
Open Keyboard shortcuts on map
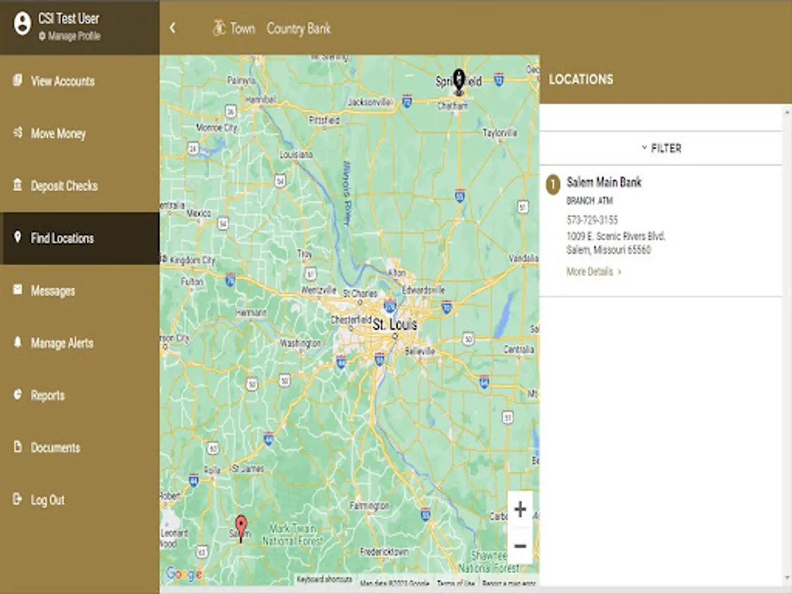pos(323,579)
